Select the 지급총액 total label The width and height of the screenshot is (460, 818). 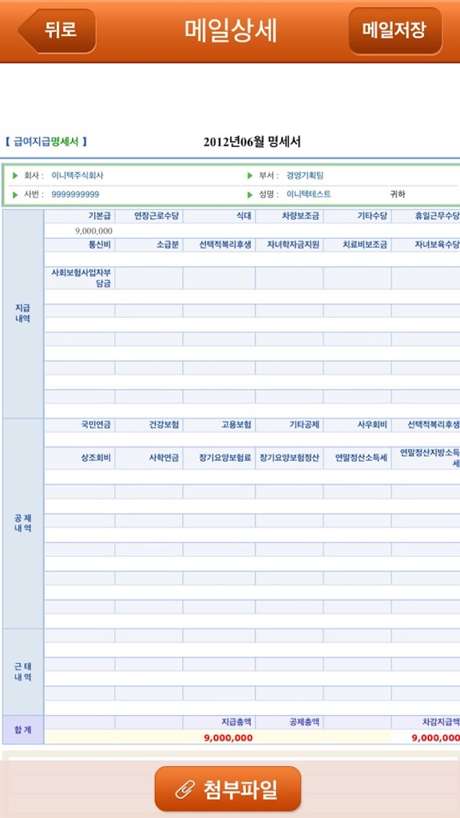(x=236, y=722)
